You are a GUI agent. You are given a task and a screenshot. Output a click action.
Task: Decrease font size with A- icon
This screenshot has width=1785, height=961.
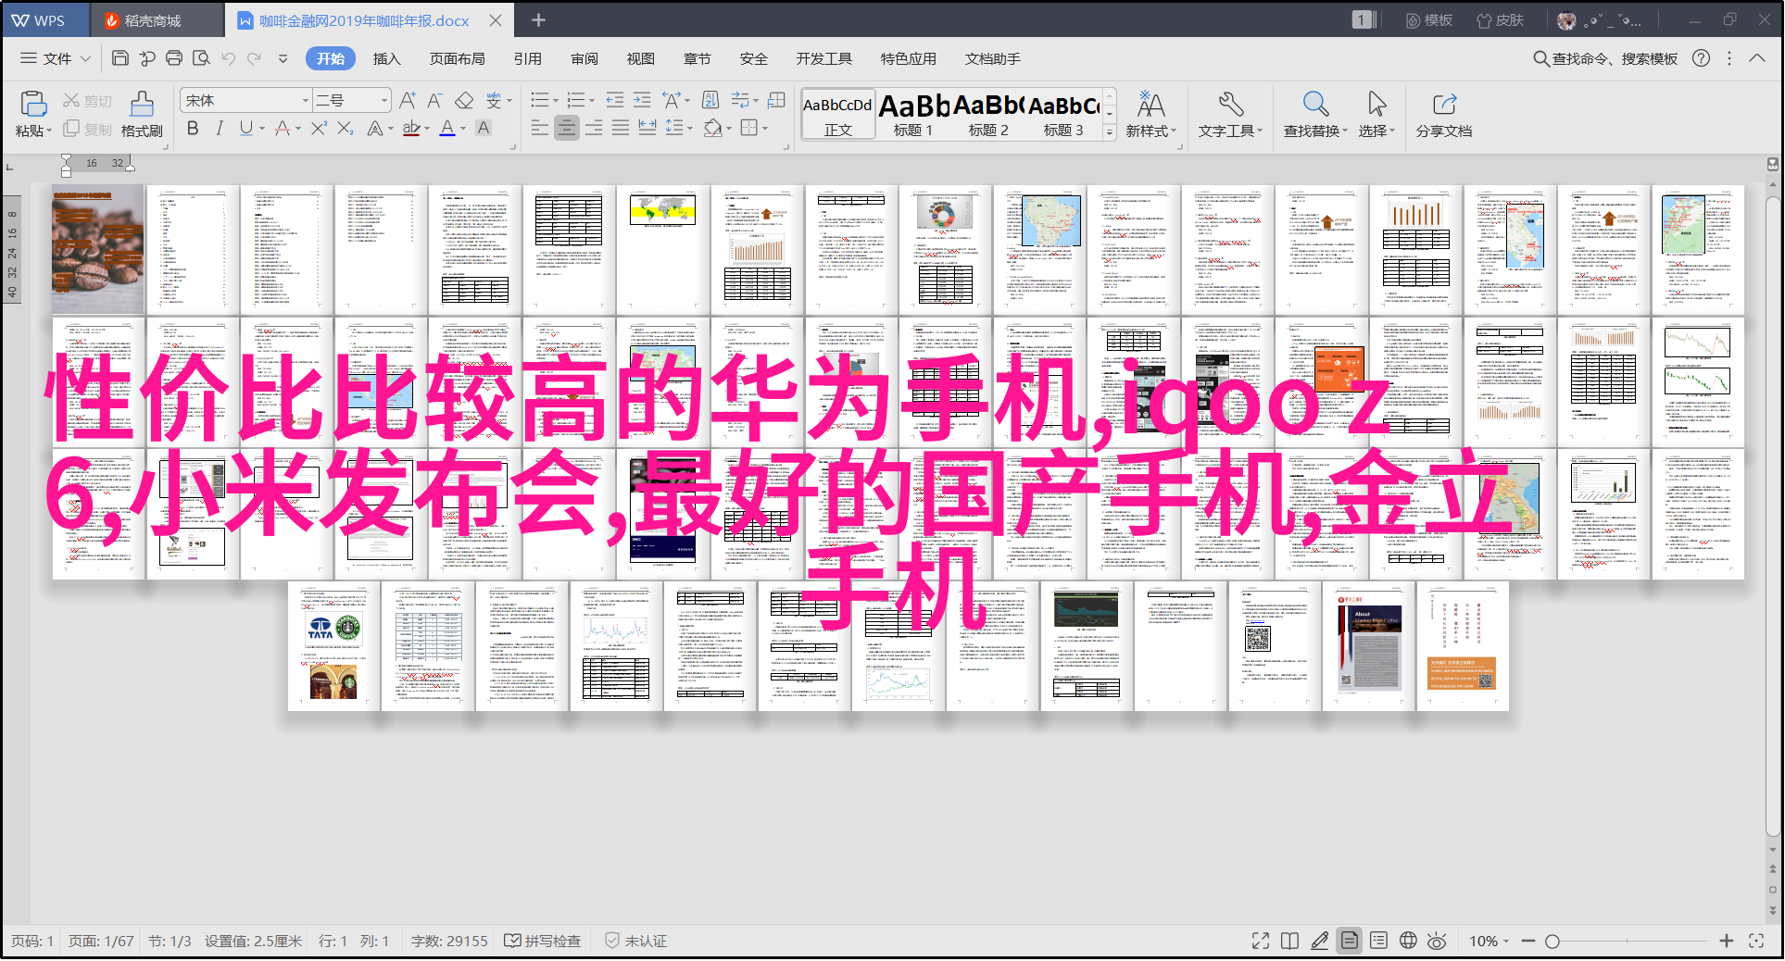(434, 100)
